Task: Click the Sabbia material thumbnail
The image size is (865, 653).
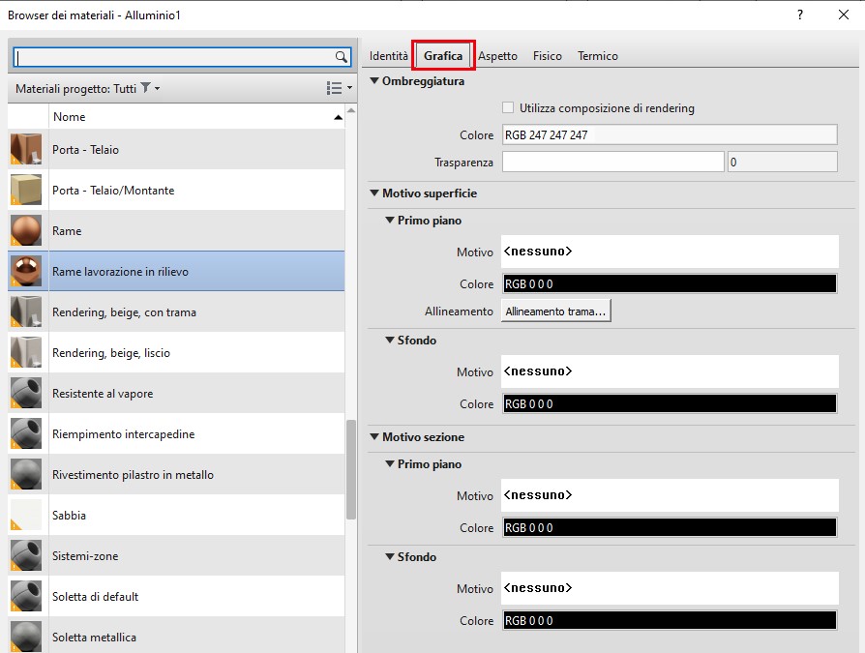Action: tap(27, 516)
